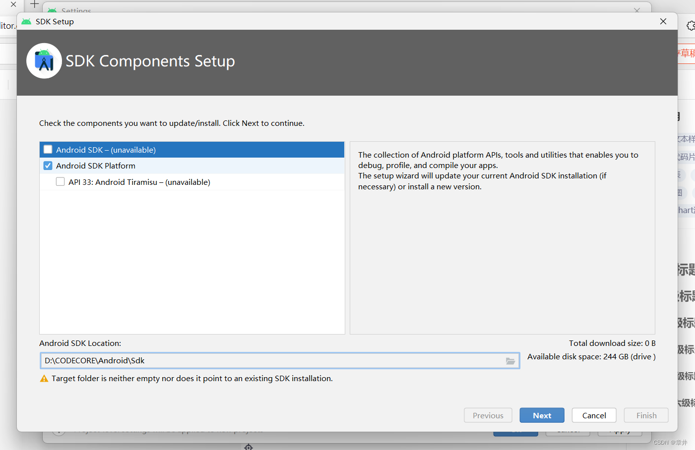Uncheck the Android SDK Platform checkbox
Screen dimensions: 695x450
48,166
